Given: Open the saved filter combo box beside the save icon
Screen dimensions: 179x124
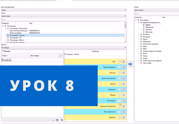Looking at the screenshot, I should [28, 120].
